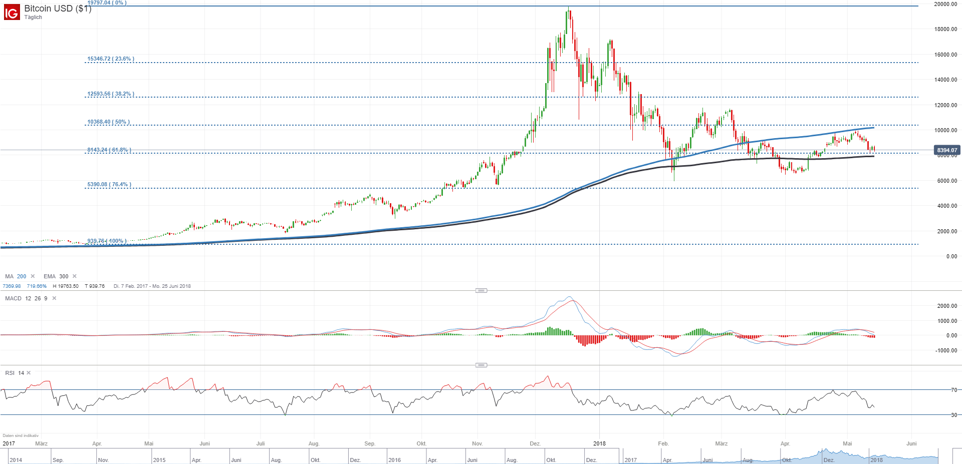Click the H 19763.50 high value
This screenshot has width=962, height=464.
(x=66, y=286)
